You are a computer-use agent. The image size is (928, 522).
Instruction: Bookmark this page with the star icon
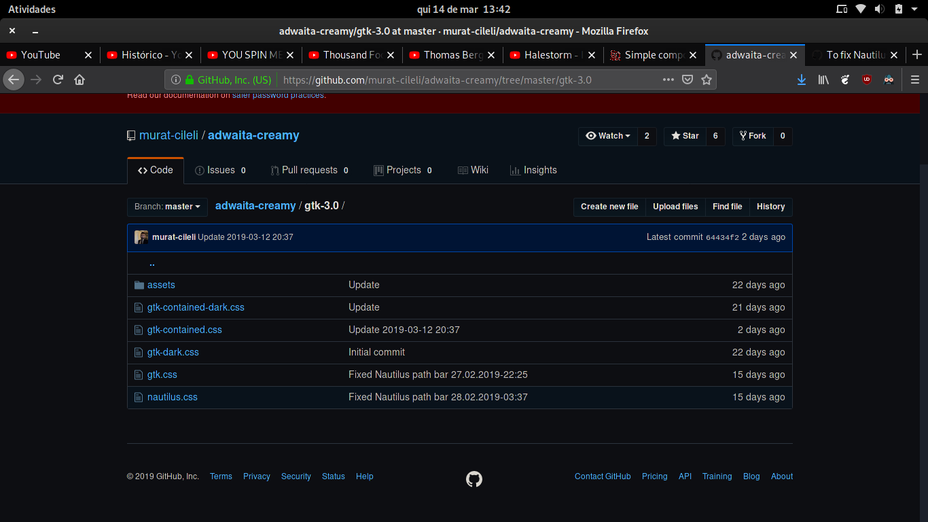tap(707, 80)
